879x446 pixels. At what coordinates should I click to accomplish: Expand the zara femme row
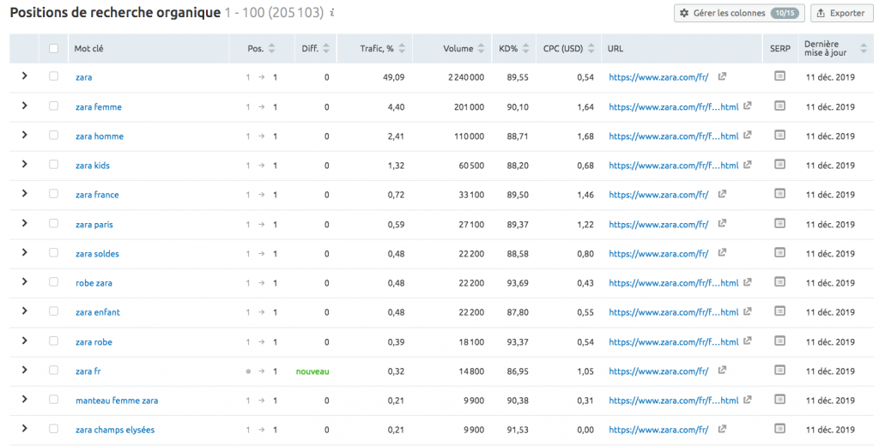point(24,105)
